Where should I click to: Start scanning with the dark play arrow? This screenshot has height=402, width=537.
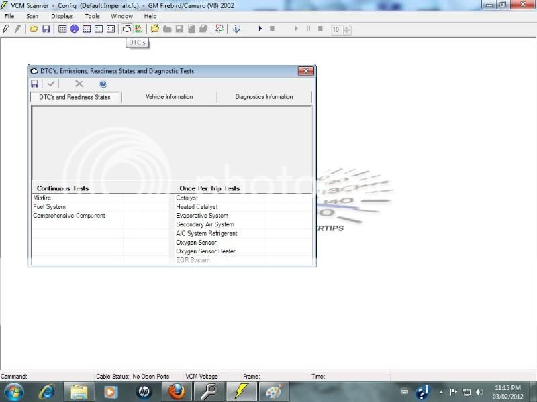tap(260, 29)
